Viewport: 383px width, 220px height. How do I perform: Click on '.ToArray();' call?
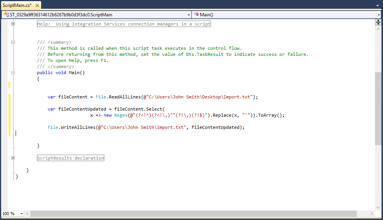tap(270, 115)
